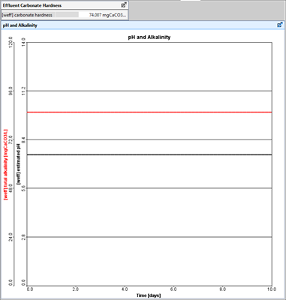Click the 2.8 pH axis tick
Viewport: 286px width, 300px height.
23,237
